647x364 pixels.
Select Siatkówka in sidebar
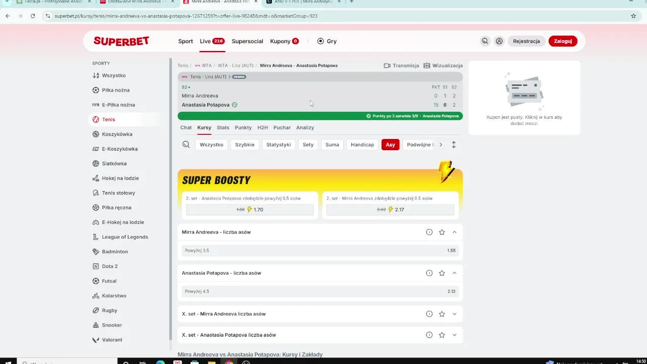110,163
